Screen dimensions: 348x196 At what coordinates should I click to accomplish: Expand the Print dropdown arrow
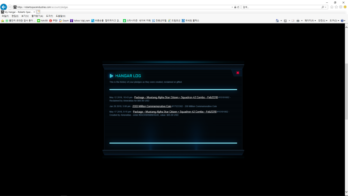click(302, 21)
